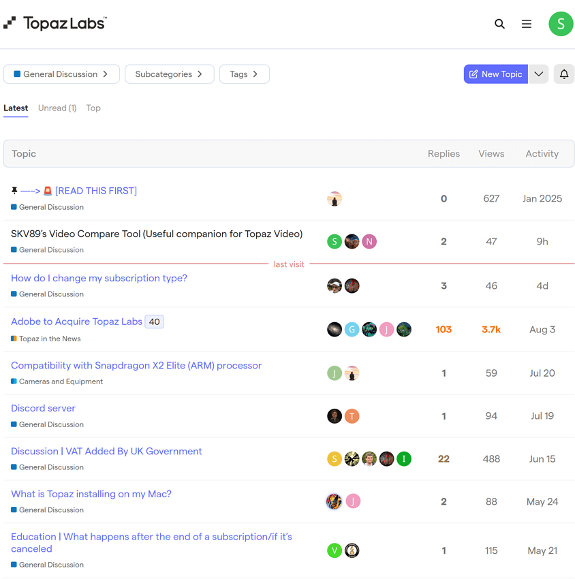
Task: Open the search magnifier icon
Action: pos(499,24)
